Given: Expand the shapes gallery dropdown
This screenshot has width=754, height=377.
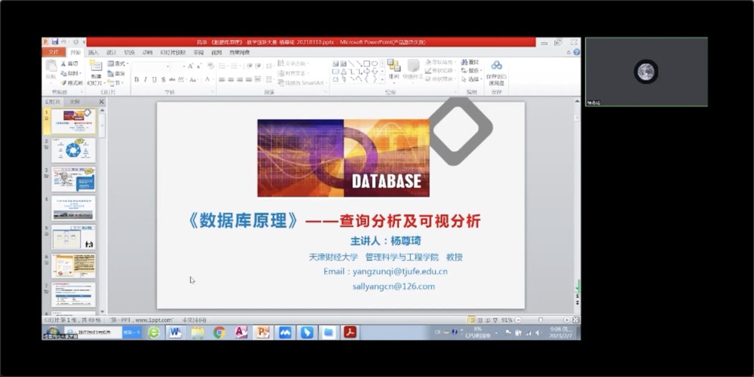Looking at the screenshot, I should tap(382, 78).
